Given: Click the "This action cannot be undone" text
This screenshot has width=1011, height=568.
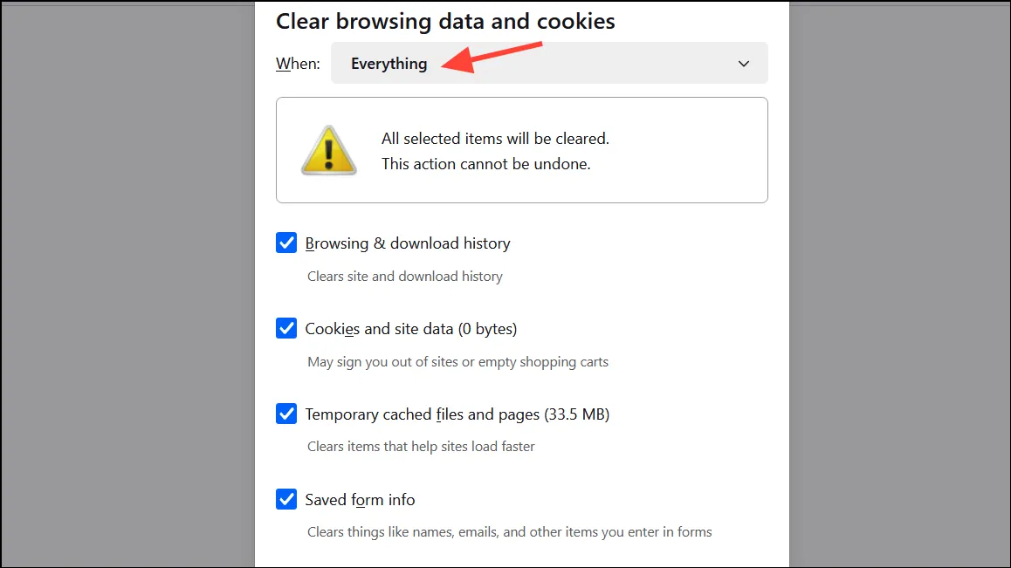Looking at the screenshot, I should click(486, 164).
